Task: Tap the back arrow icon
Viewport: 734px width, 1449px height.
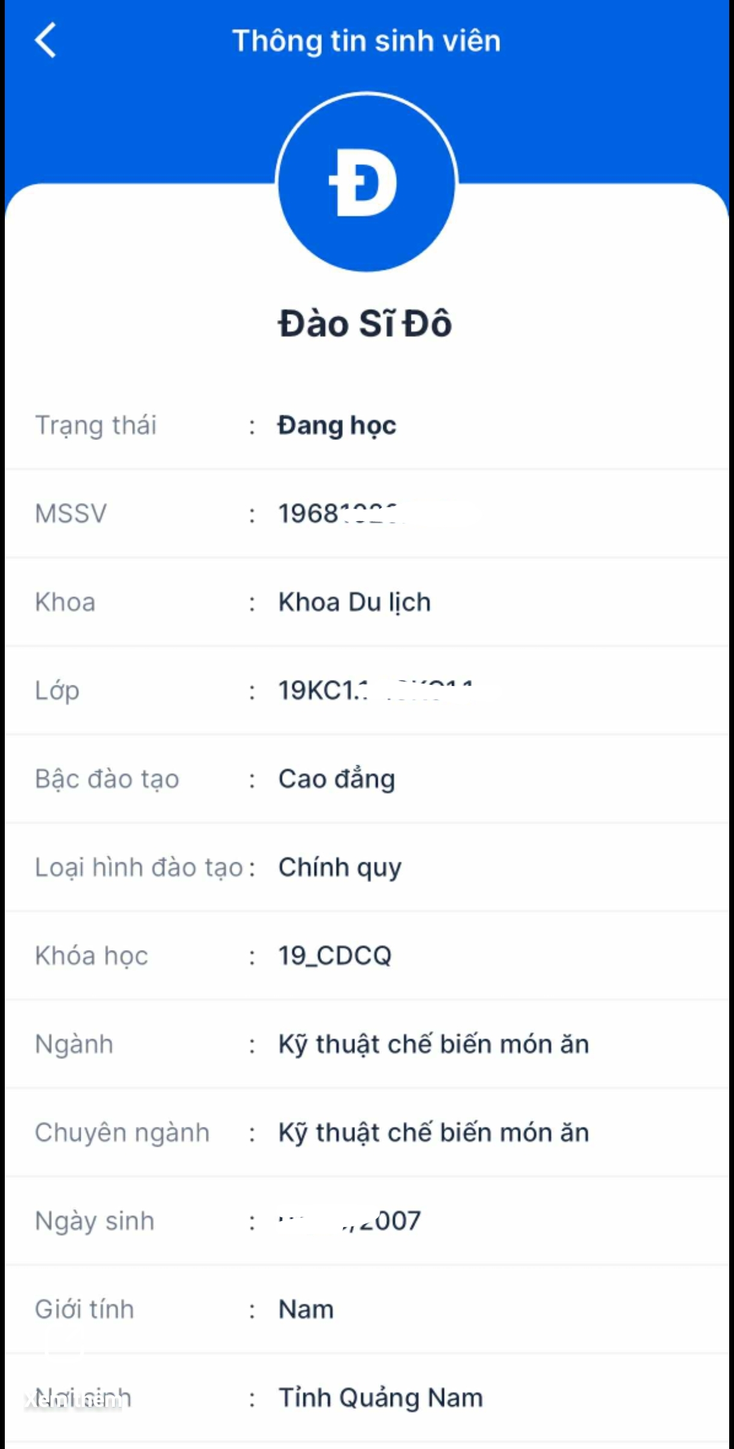Action: tap(46, 40)
